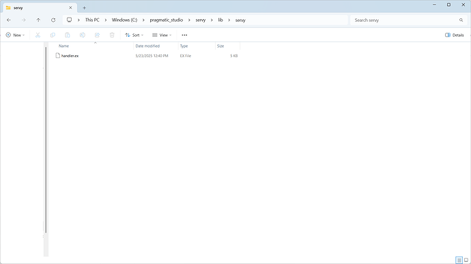Click the Delete trash icon
471x264 pixels.
point(112,35)
